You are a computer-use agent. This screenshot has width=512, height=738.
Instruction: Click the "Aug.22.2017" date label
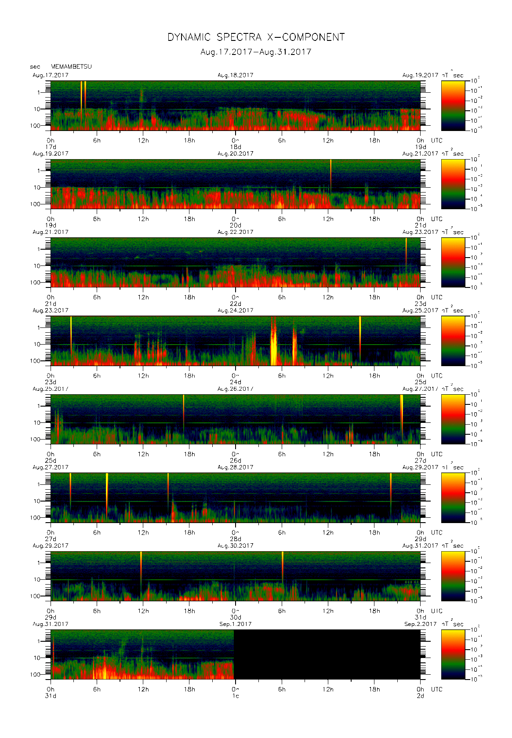click(x=236, y=232)
